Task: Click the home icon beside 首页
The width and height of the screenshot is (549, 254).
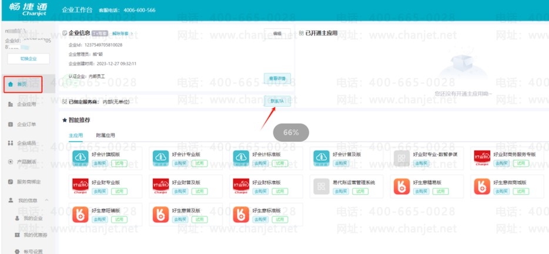Action: (x=11, y=84)
